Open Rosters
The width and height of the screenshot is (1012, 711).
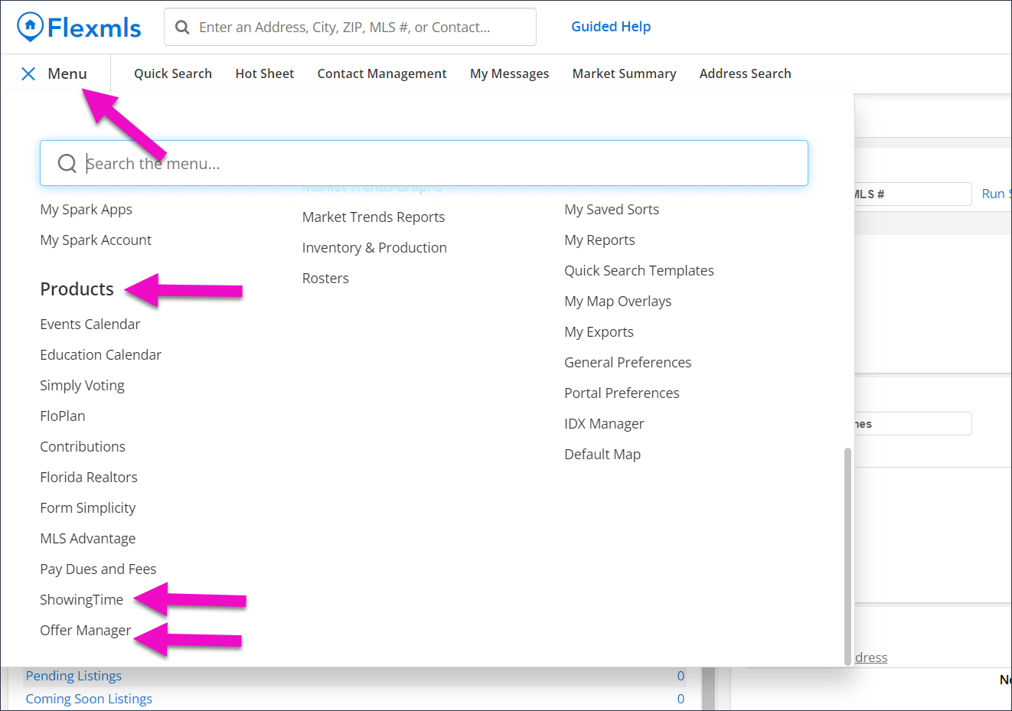325,279
